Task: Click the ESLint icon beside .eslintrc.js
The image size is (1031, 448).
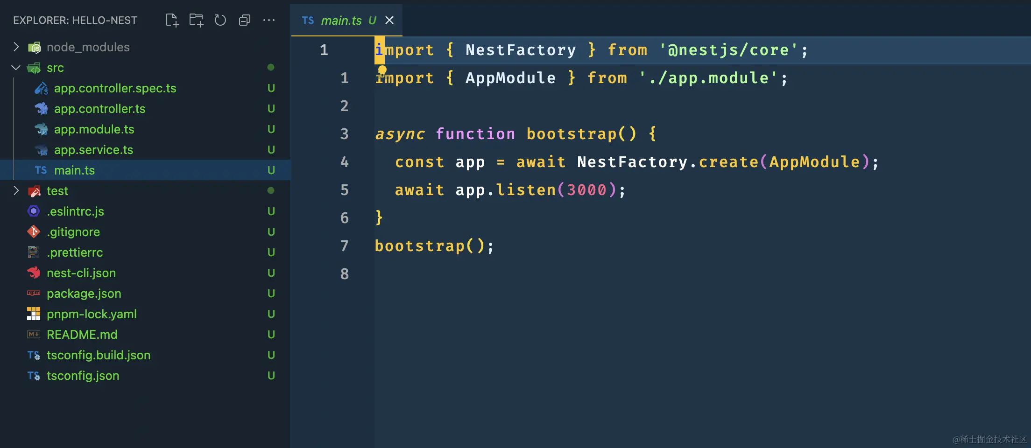Action: 34,211
